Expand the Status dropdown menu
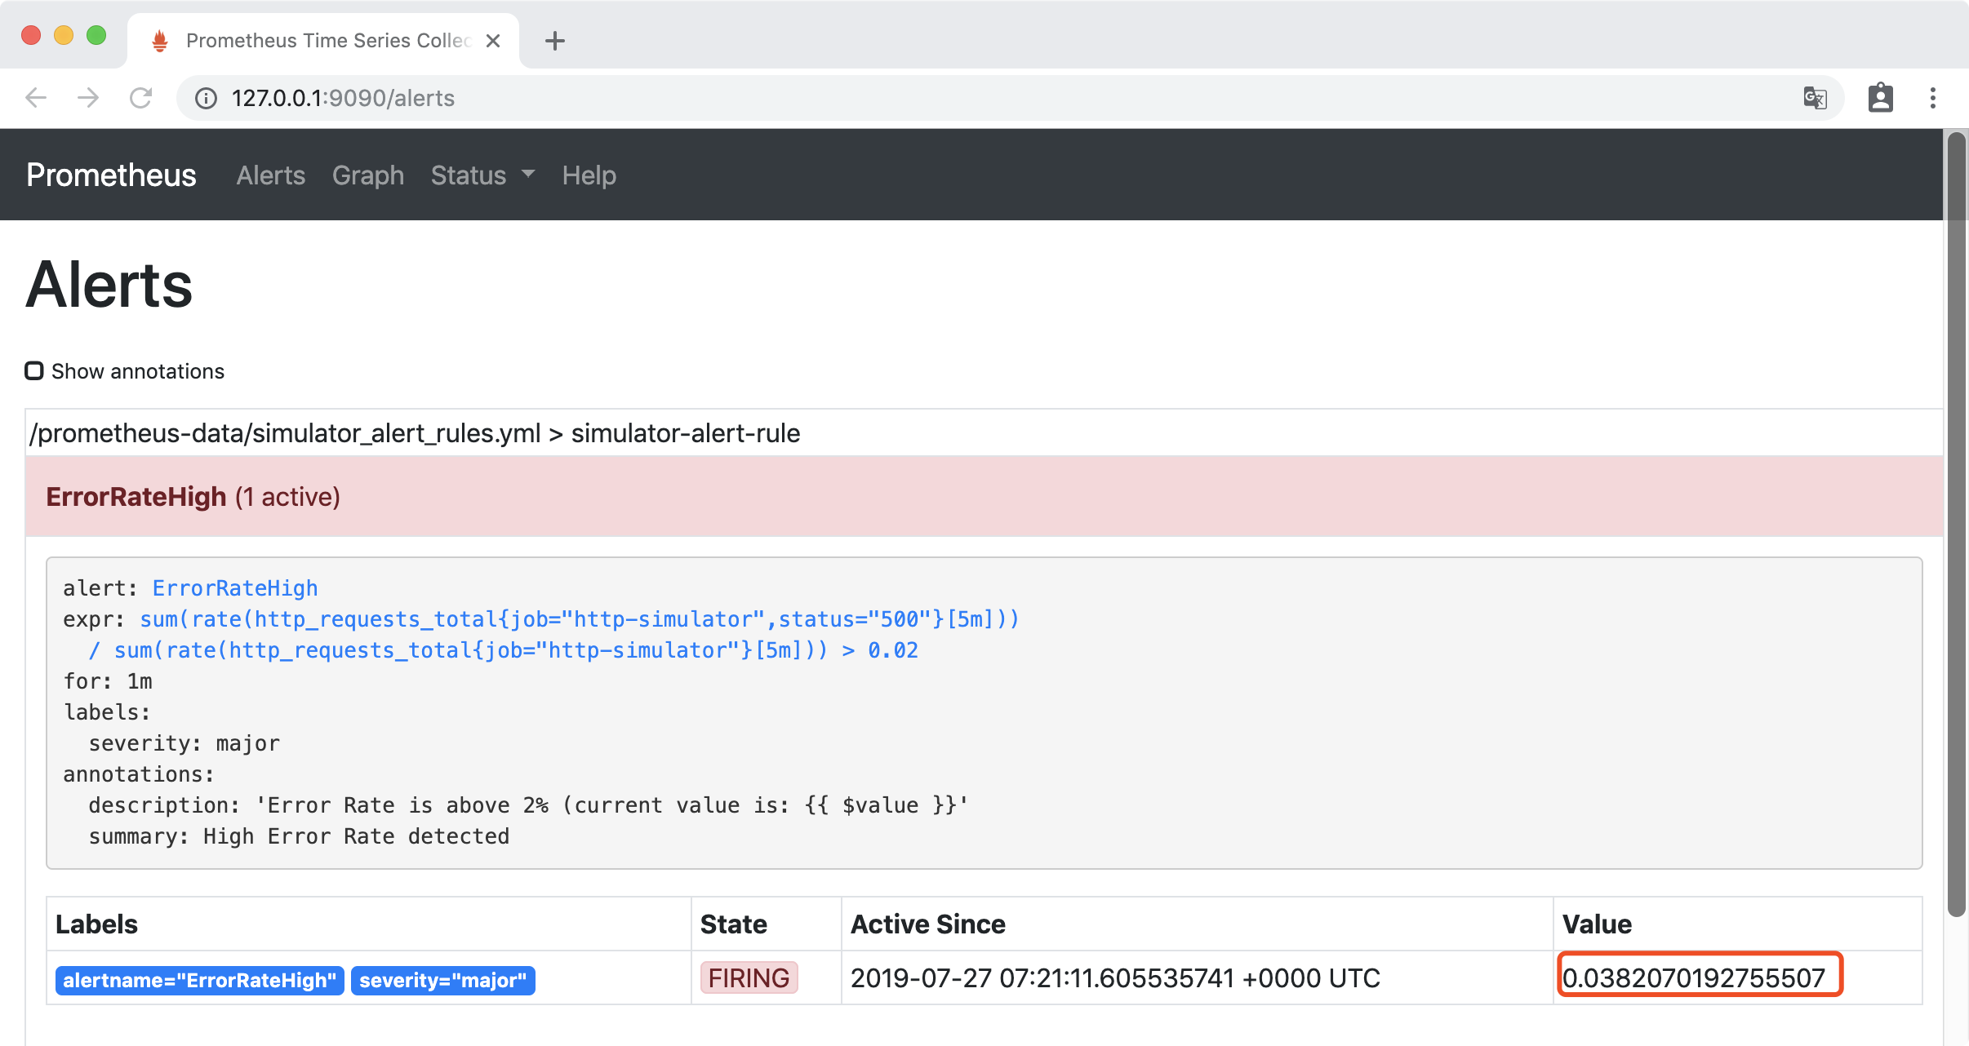 pos(481,175)
